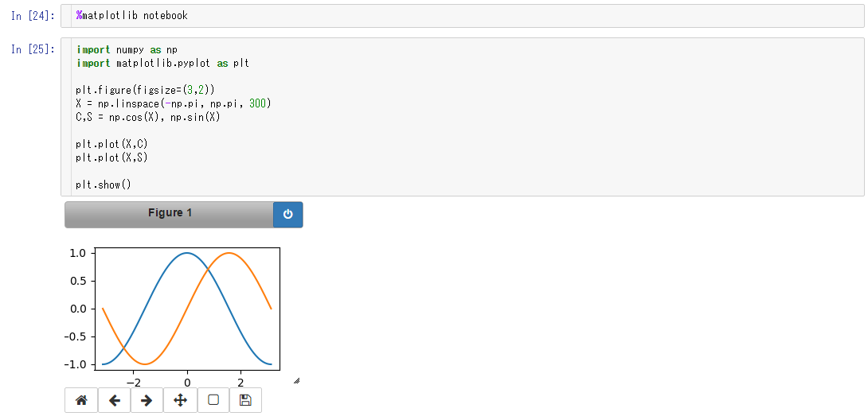Viewport: 868px width, 420px height.
Task: Click the plt.plot(X,S) line
Action: 111,157
